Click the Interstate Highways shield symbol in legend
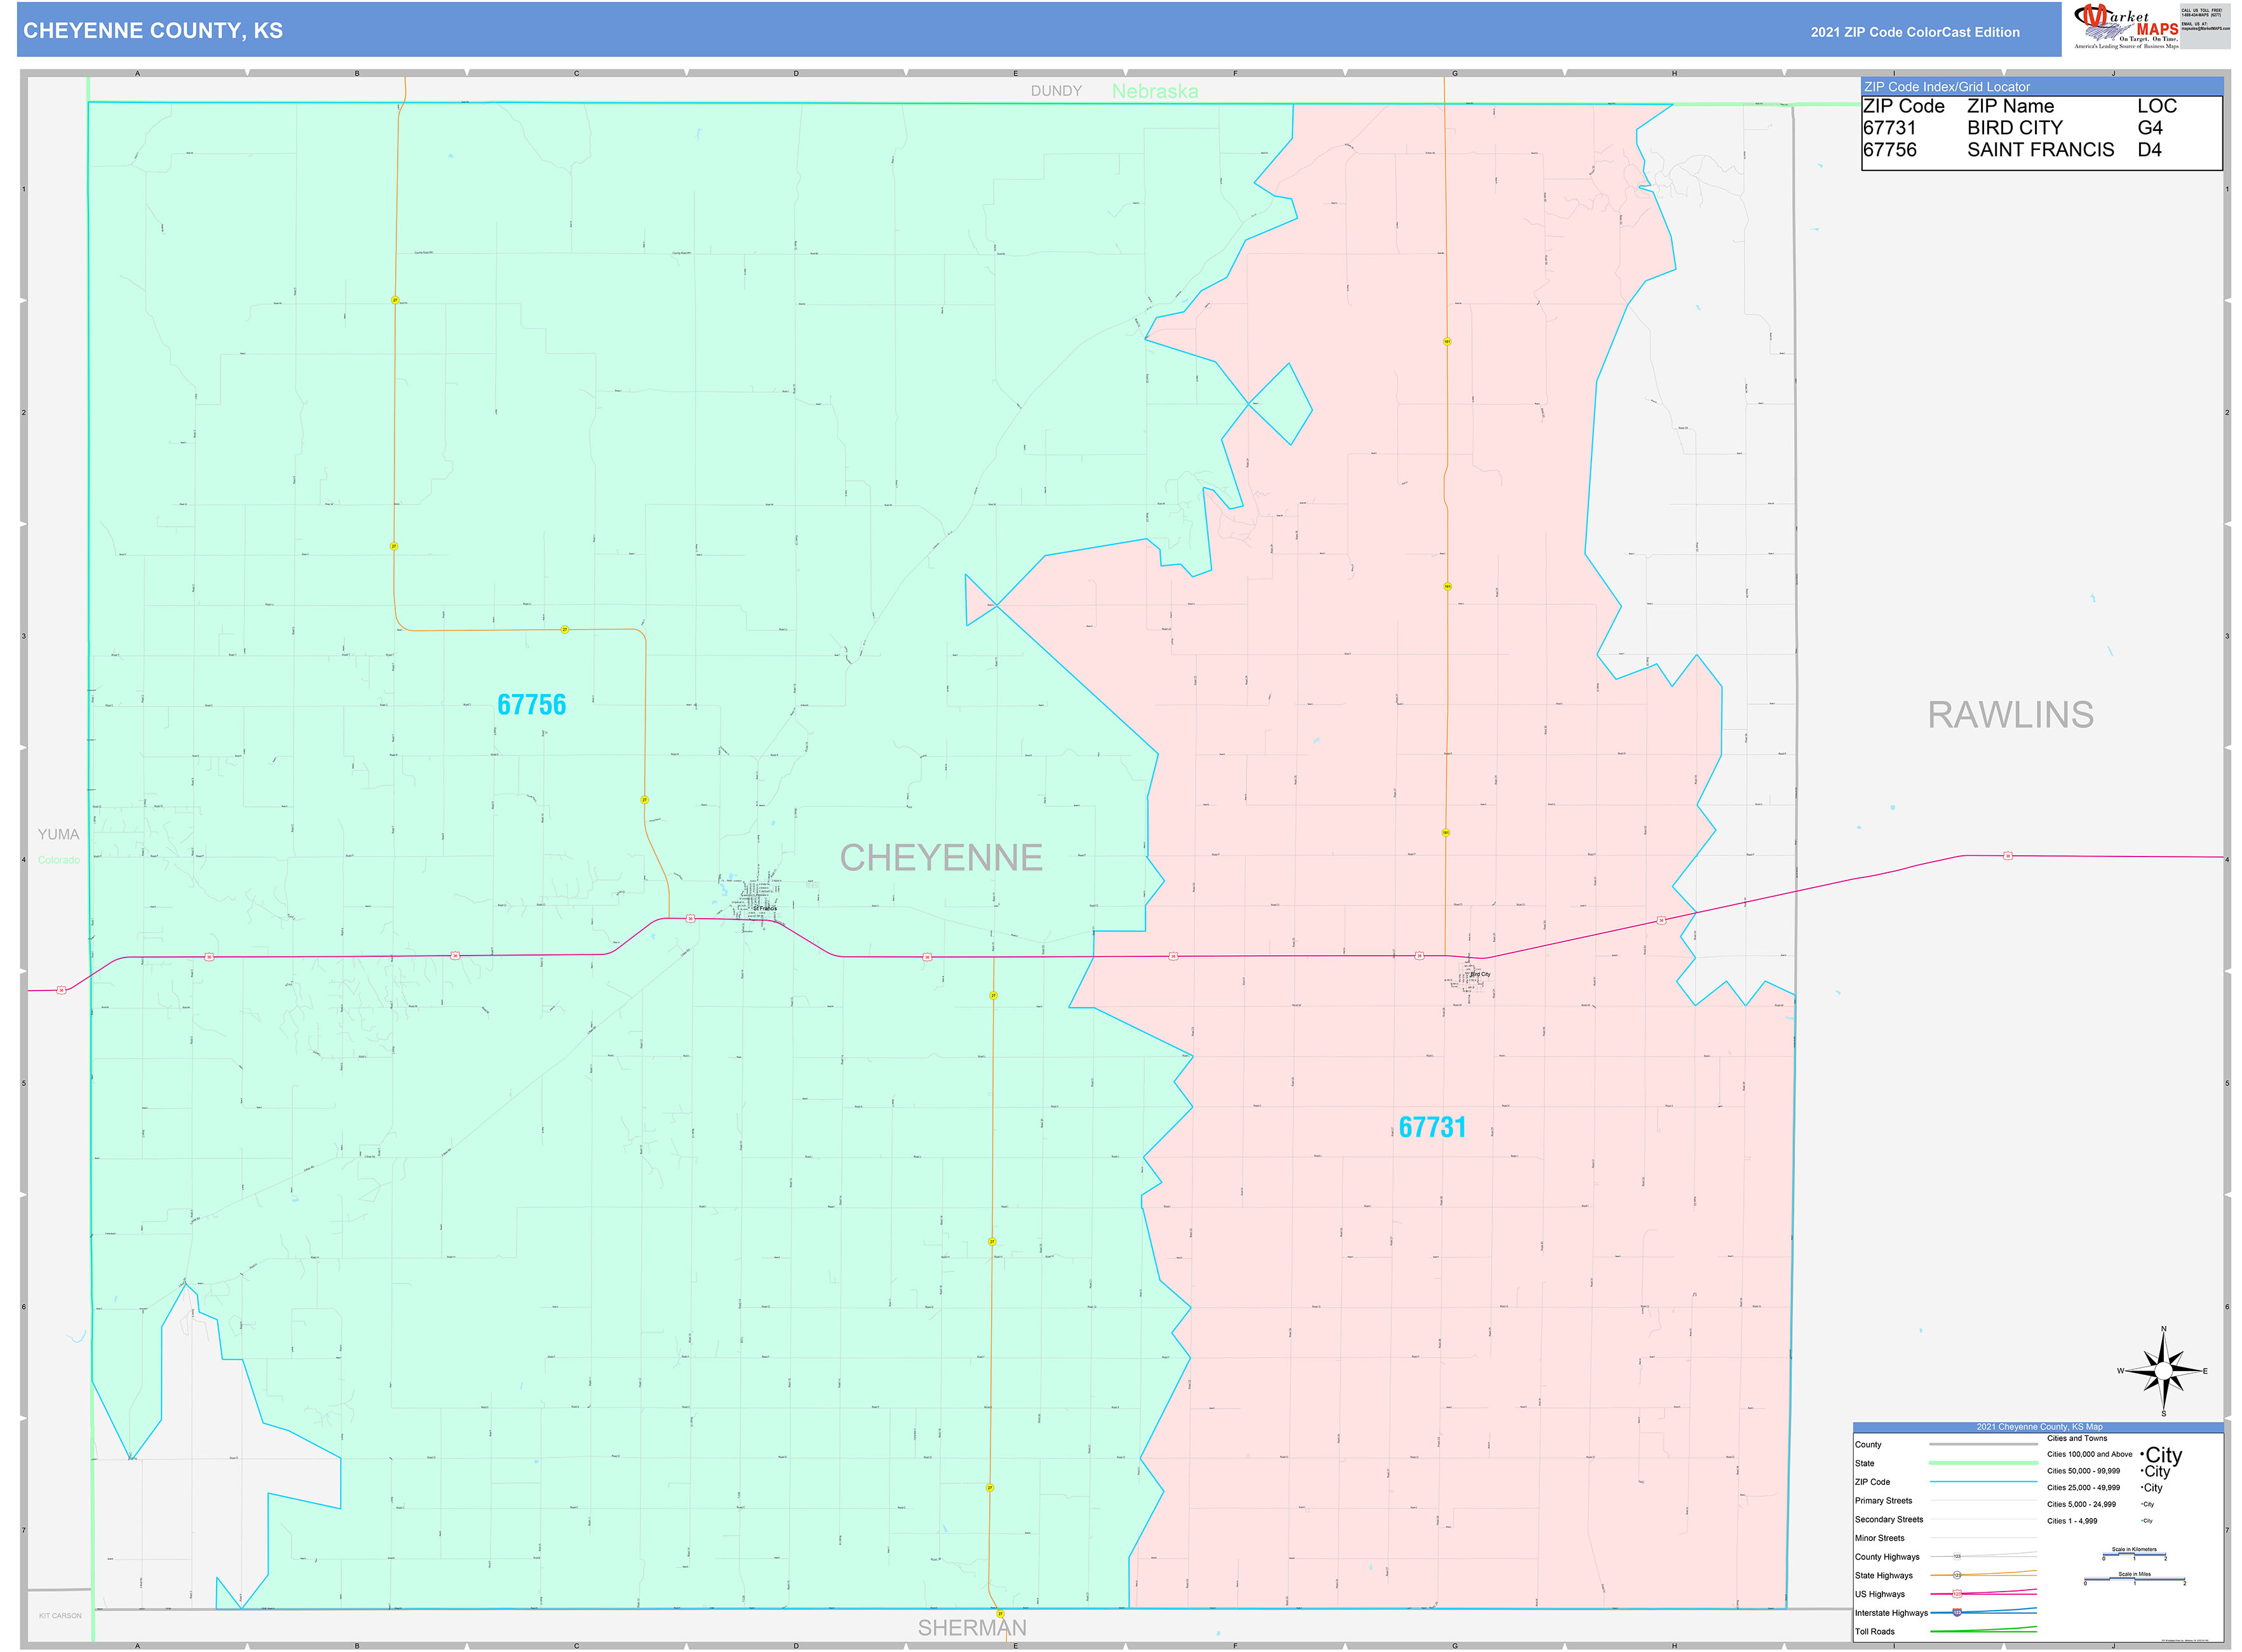This screenshot has width=2242, height=1652. pos(1958,1613)
